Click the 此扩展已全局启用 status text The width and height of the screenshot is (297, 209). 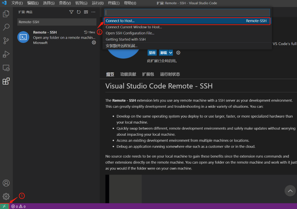pos(162,61)
